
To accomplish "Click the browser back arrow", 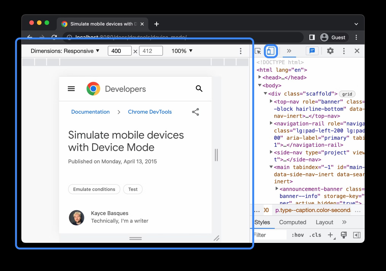I will (30, 37).
